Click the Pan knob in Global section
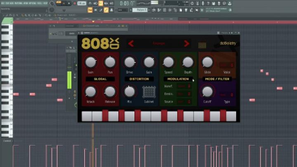 [x=110, y=62]
